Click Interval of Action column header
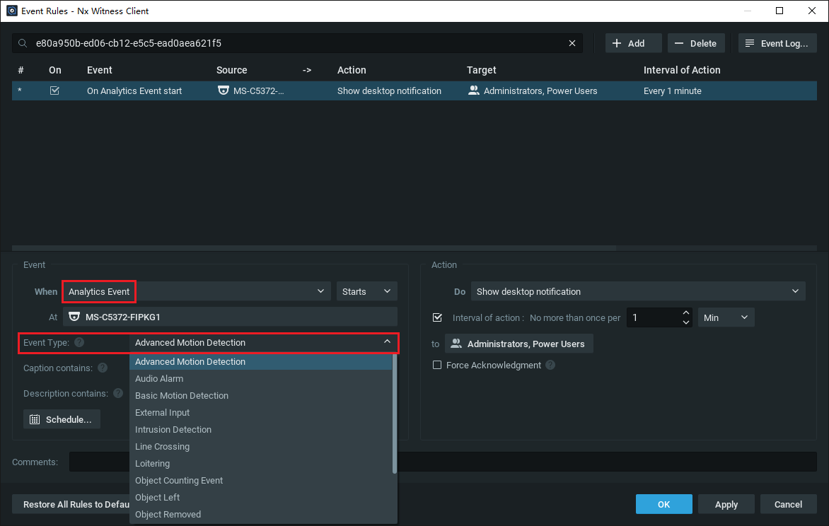 point(681,70)
